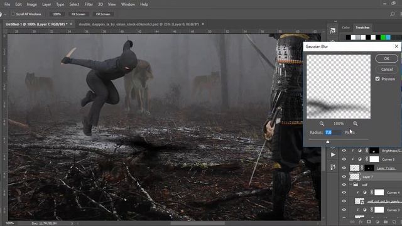This screenshot has width=402, height=226.
Task: Pick the light blue swatch
Action: pos(388,38)
